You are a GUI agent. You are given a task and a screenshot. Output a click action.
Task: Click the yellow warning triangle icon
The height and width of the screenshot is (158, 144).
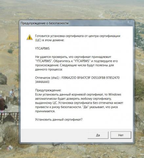click(30, 37)
